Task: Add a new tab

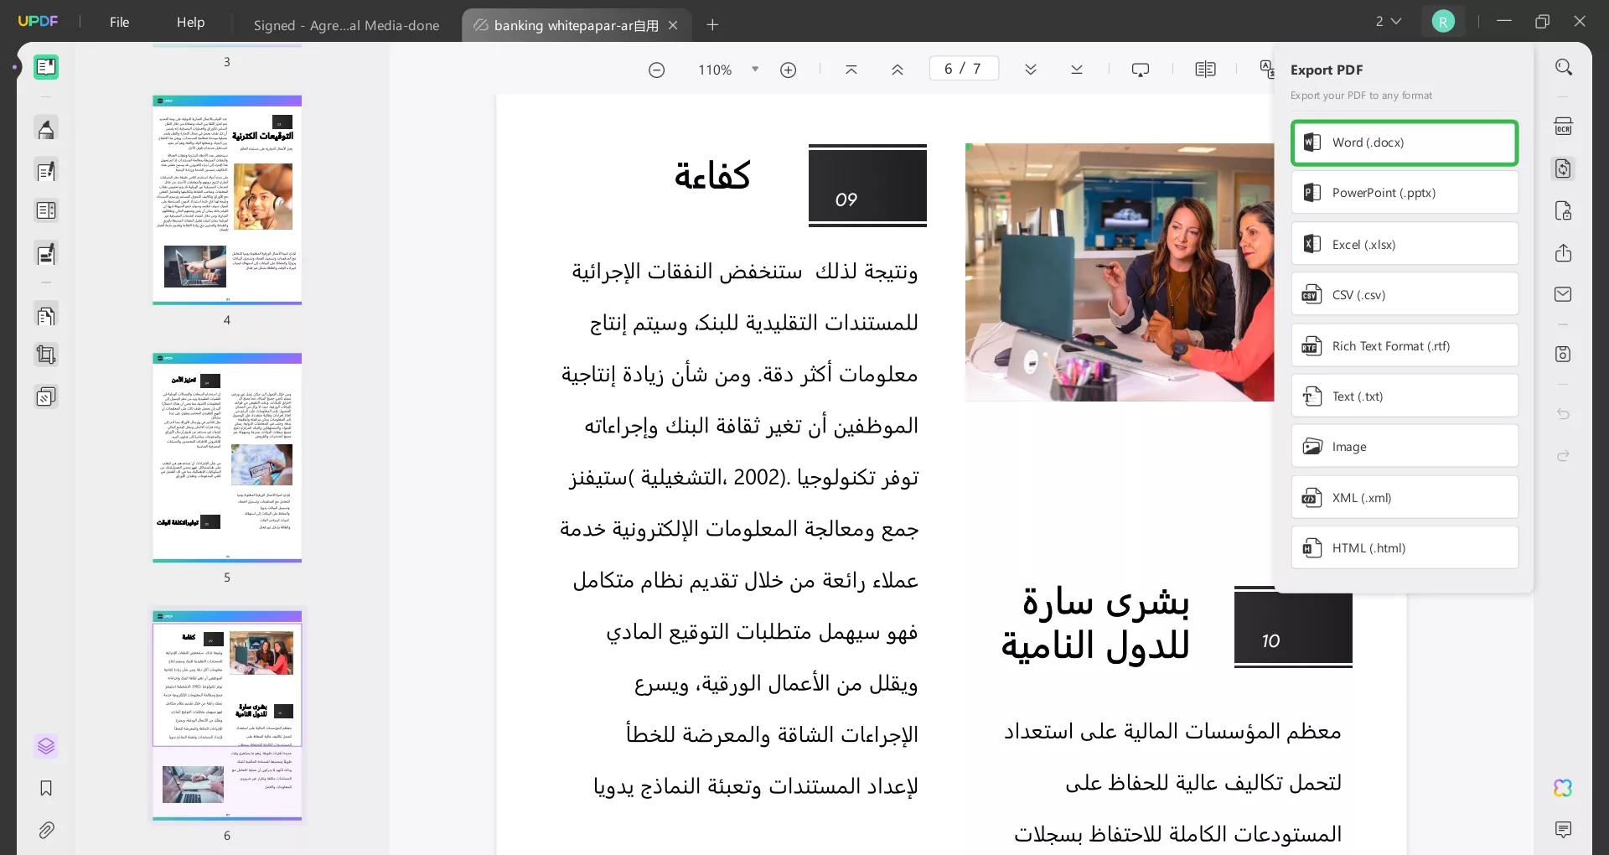Action: coord(712,25)
